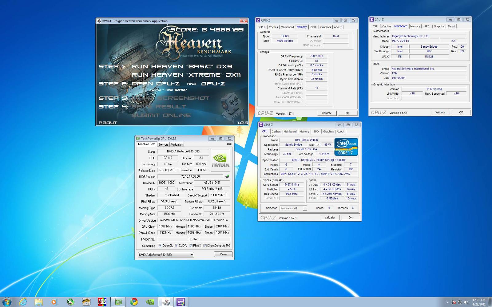Click OK in the CPU-Z processor window

pos(350,218)
